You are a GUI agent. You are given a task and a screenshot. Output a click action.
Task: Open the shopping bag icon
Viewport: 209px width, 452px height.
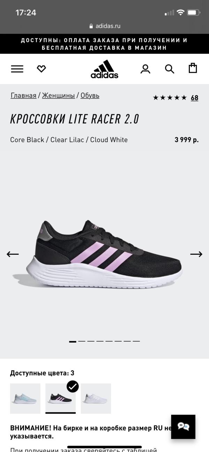[x=193, y=68]
